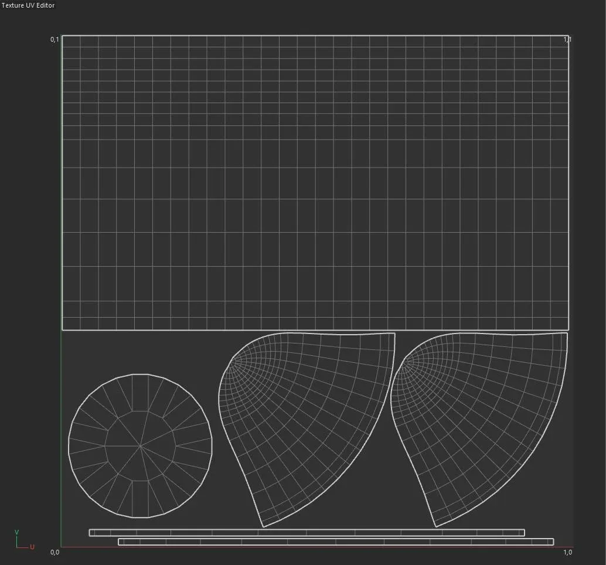
Task: Select the lower thin strip UV island
Action: (337, 540)
